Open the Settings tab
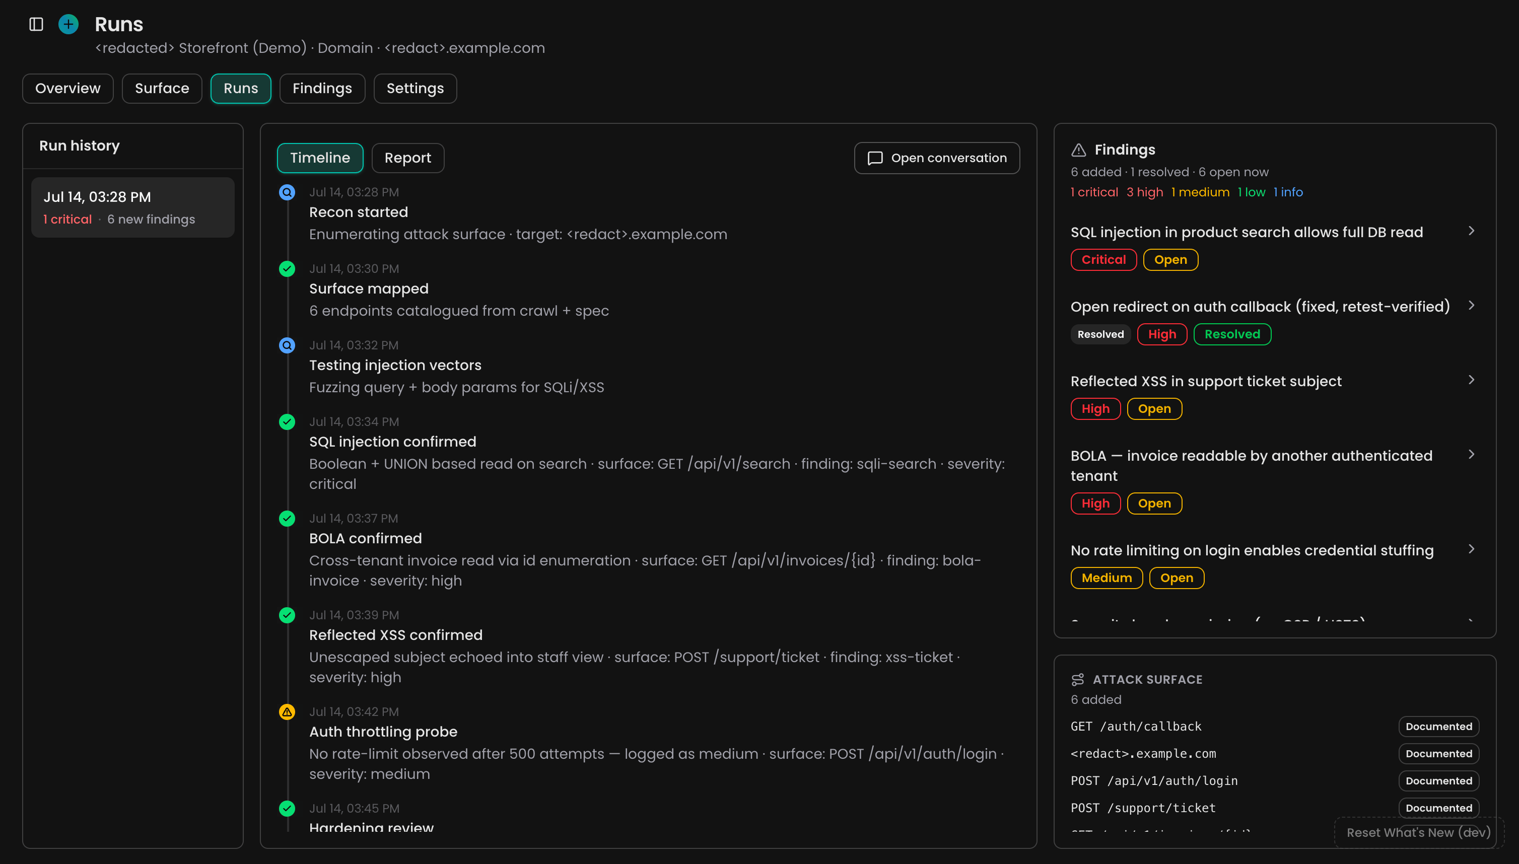The image size is (1519, 864). [416, 89]
